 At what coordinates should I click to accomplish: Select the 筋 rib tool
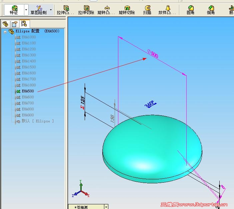coord(231,10)
